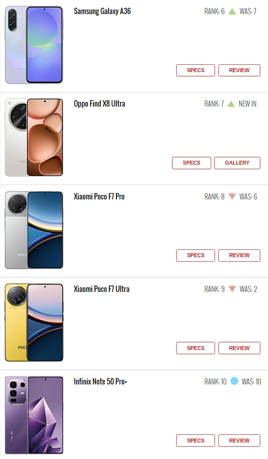The image size is (268, 459).
Task: Open the Samsung Galaxy A36 title link
Action: [x=102, y=11]
